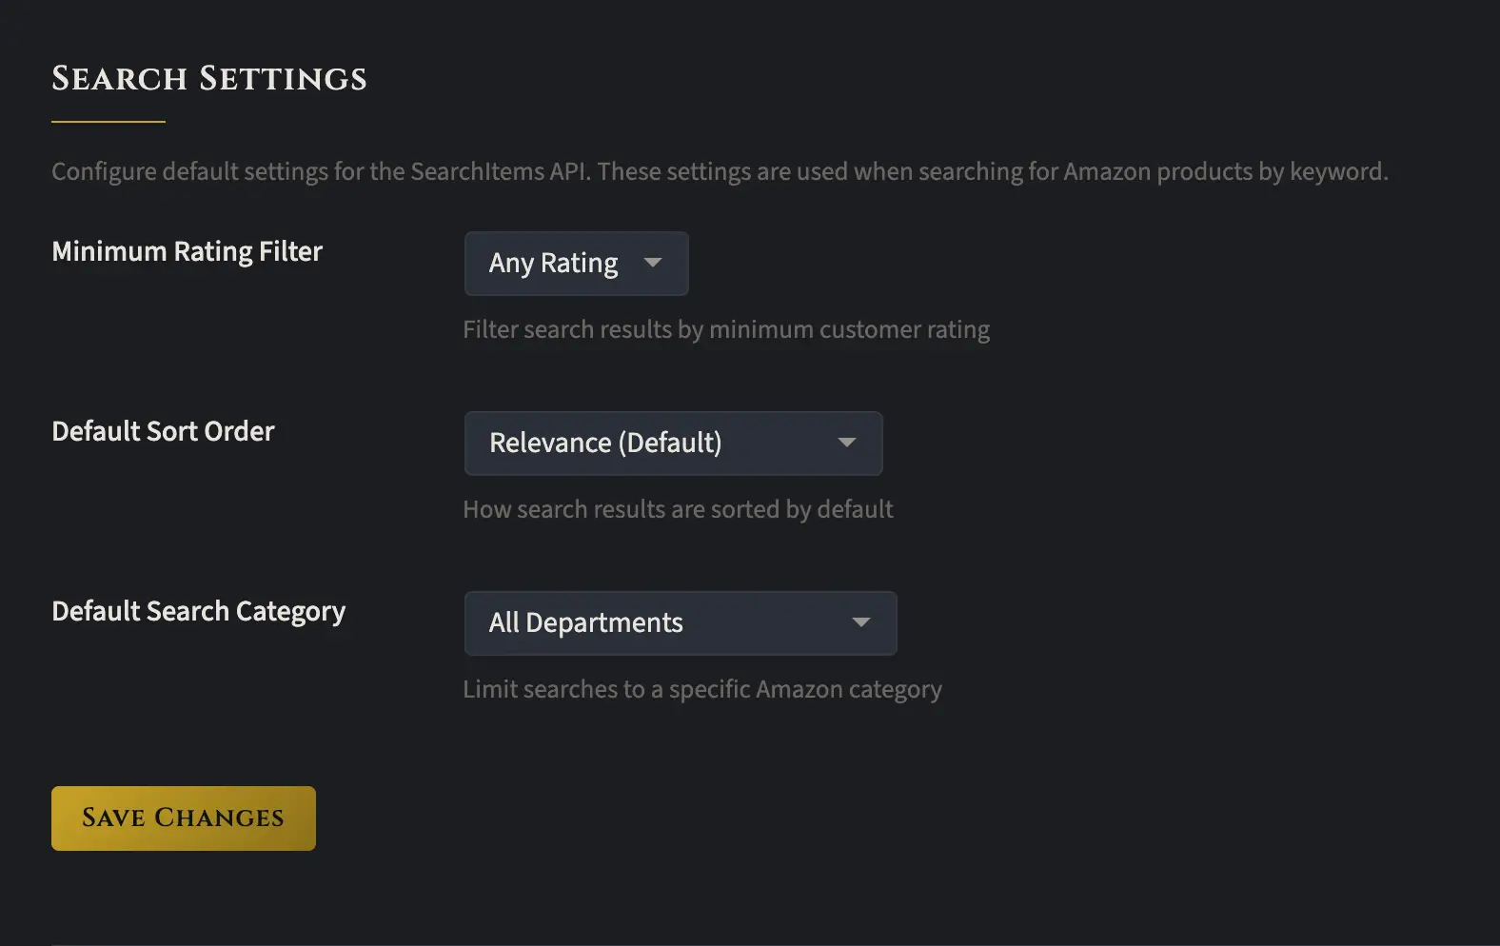
Task: Select the Default Search Category label
Action: (198, 611)
